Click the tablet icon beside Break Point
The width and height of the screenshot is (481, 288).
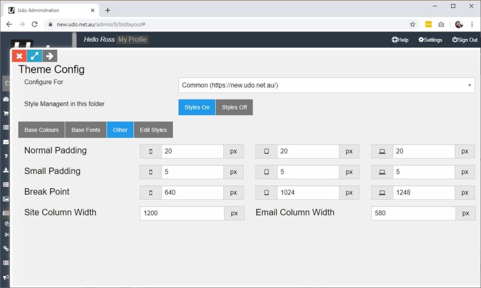(267, 192)
